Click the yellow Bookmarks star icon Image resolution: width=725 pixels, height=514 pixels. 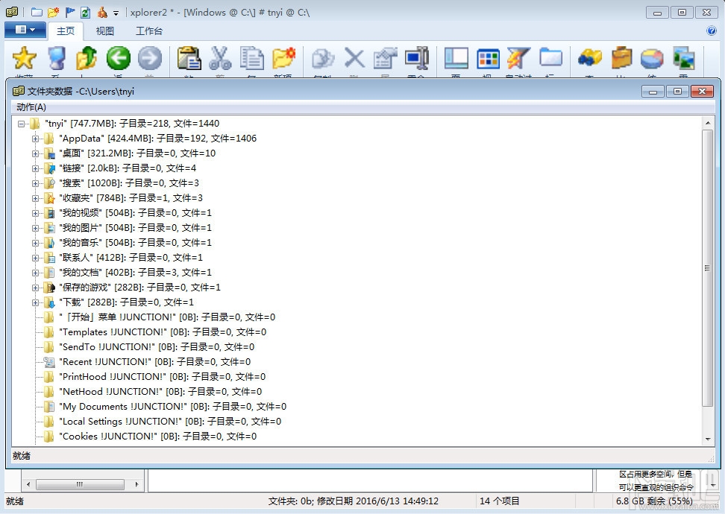pyautogui.click(x=23, y=58)
